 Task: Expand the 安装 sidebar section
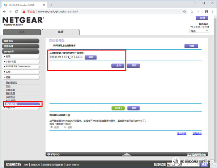[x=21, y=56]
